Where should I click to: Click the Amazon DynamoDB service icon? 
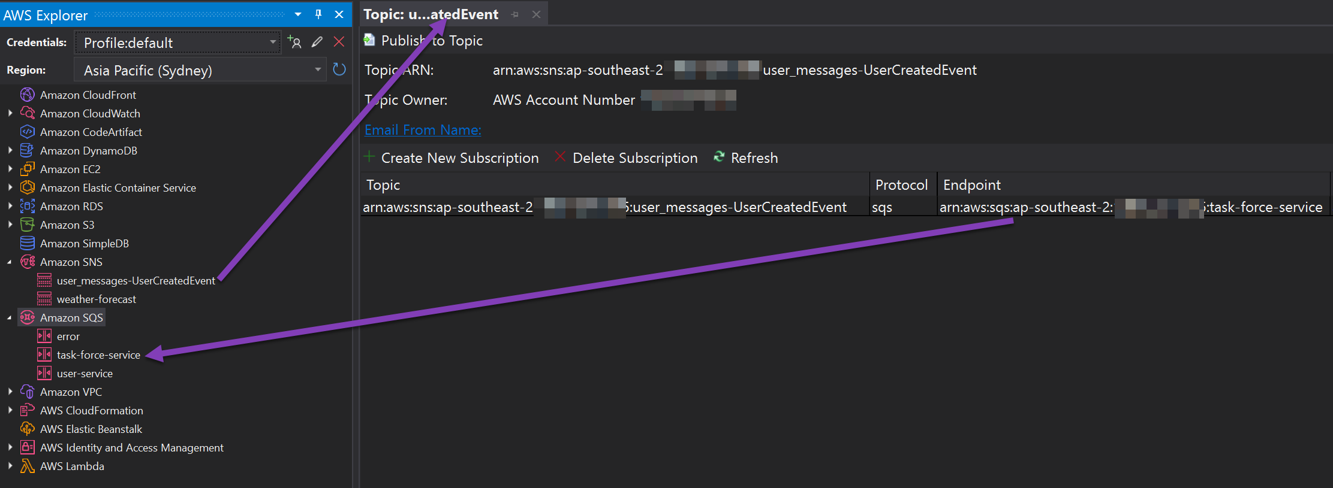pyautogui.click(x=28, y=150)
